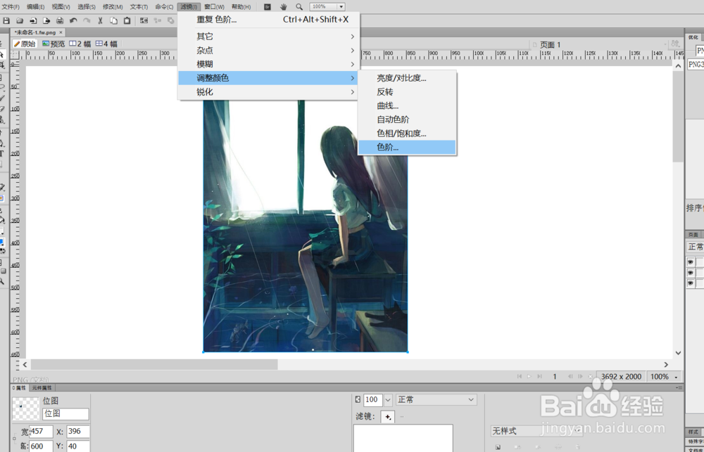This screenshot has height=452, width=704.
Task: Select the Zoom tool at tools panel bottom
Action: 2,281
